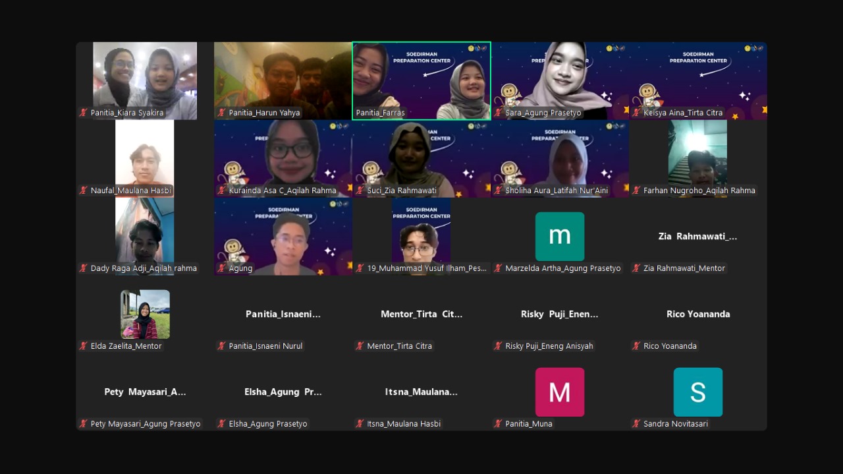
Task: Click the Rico Yoananda name label
Action: pos(670,346)
